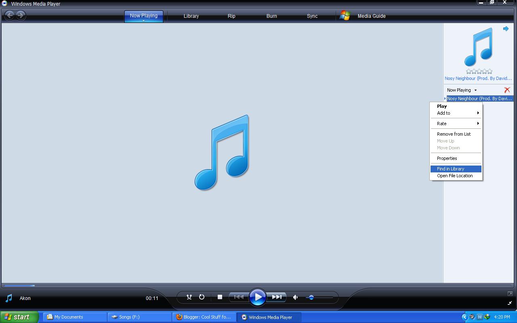Image resolution: width=517 pixels, height=323 pixels.
Task: Switch to My Documents taskbar window
Action: click(x=74, y=317)
